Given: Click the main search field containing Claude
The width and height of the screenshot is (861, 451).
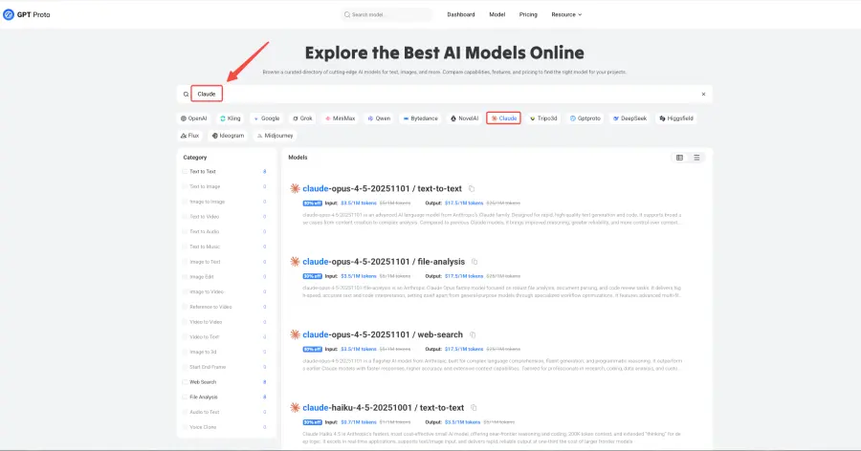Looking at the screenshot, I should point(445,95).
